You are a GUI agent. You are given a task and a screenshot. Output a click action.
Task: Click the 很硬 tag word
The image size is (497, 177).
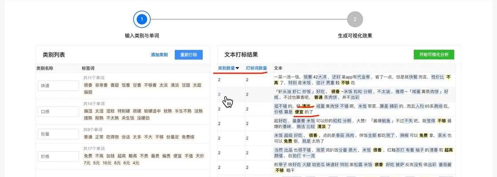pos(137,111)
